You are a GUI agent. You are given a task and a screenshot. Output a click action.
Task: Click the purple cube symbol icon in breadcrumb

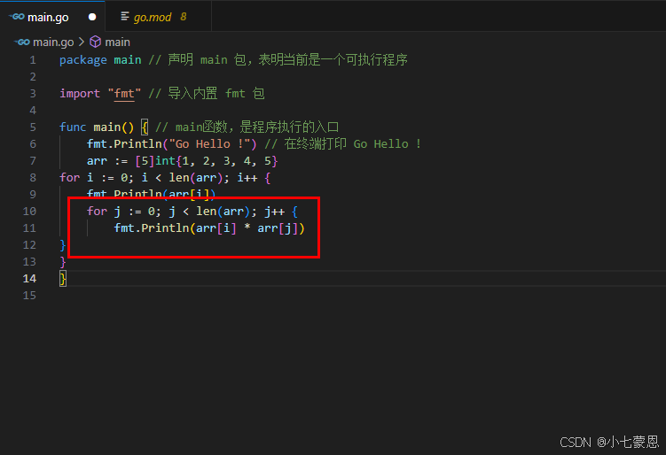pyautogui.click(x=95, y=42)
